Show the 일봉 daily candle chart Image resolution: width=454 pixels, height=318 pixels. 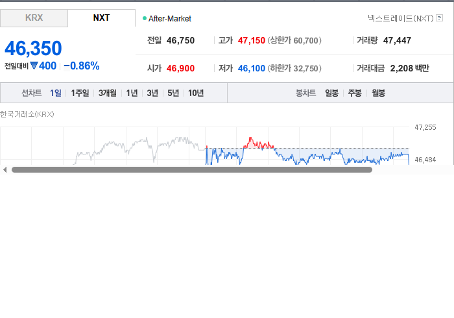tap(331, 93)
